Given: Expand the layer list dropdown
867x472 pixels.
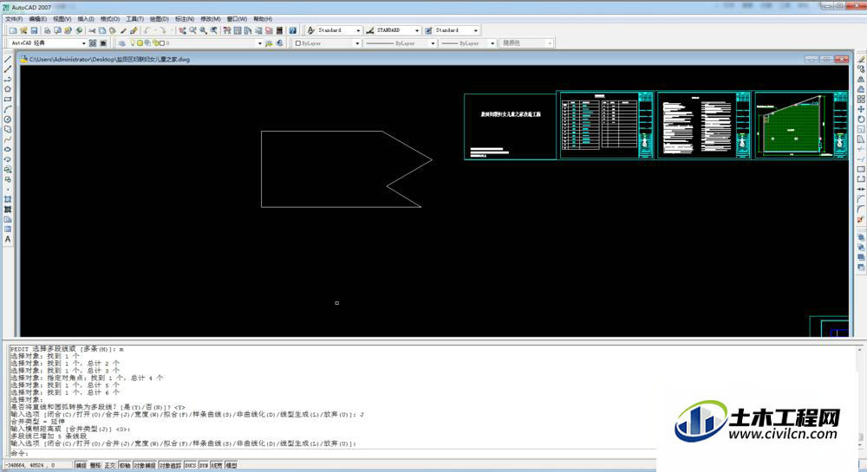Looking at the screenshot, I should (260, 43).
